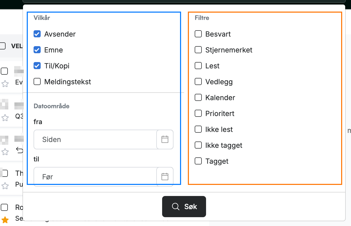Click the orange filled star icon
The width and height of the screenshot is (351, 226).
point(5,220)
